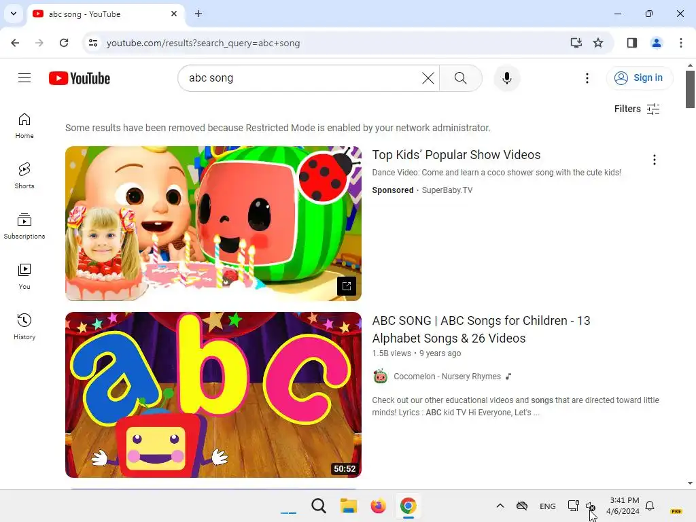Screen dimensions: 696x522
Task: Open YouTube settings three-dot menu
Action: pos(587,78)
